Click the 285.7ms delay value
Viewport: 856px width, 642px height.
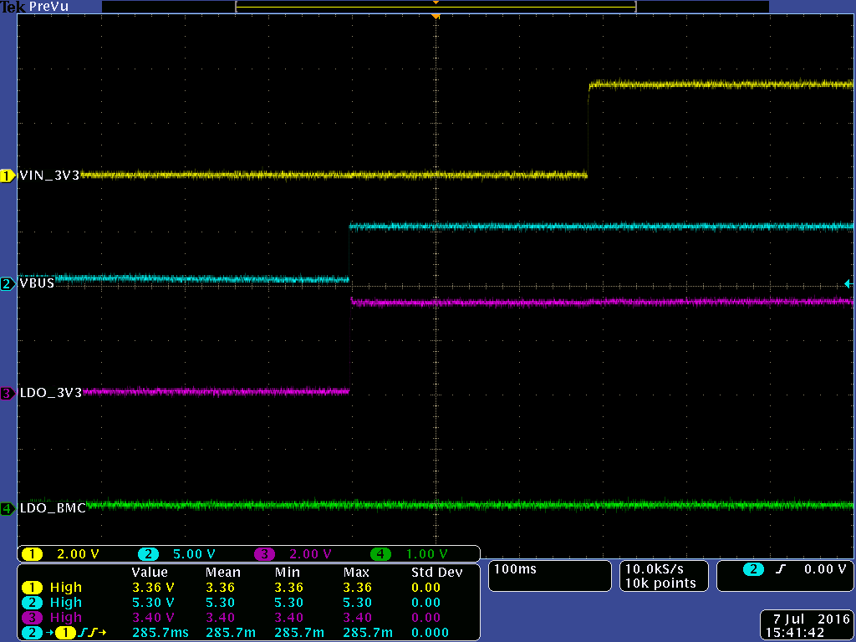(x=160, y=633)
